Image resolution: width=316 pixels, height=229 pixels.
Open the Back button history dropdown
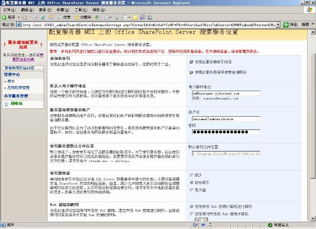pyautogui.click(x=19, y=18)
